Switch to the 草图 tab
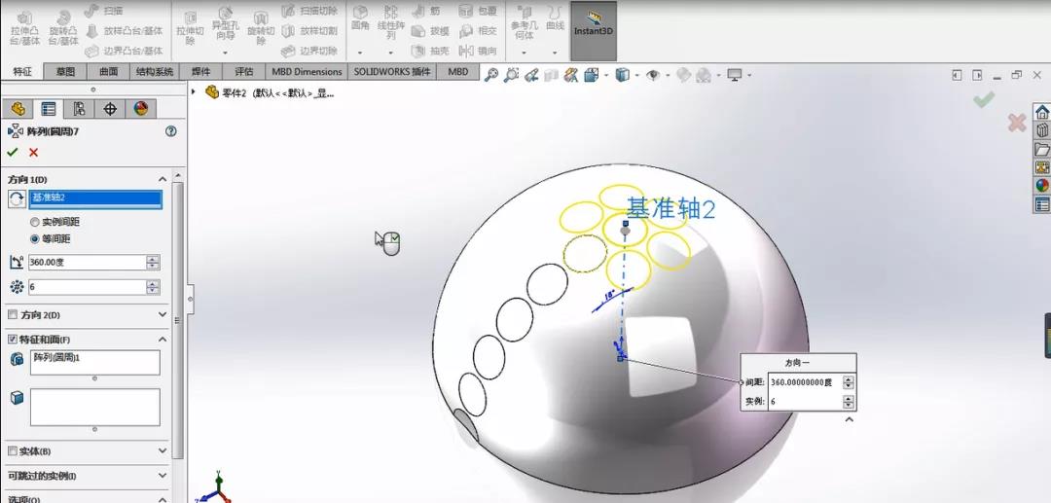The image size is (1051, 503). click(x=66, y=72)
